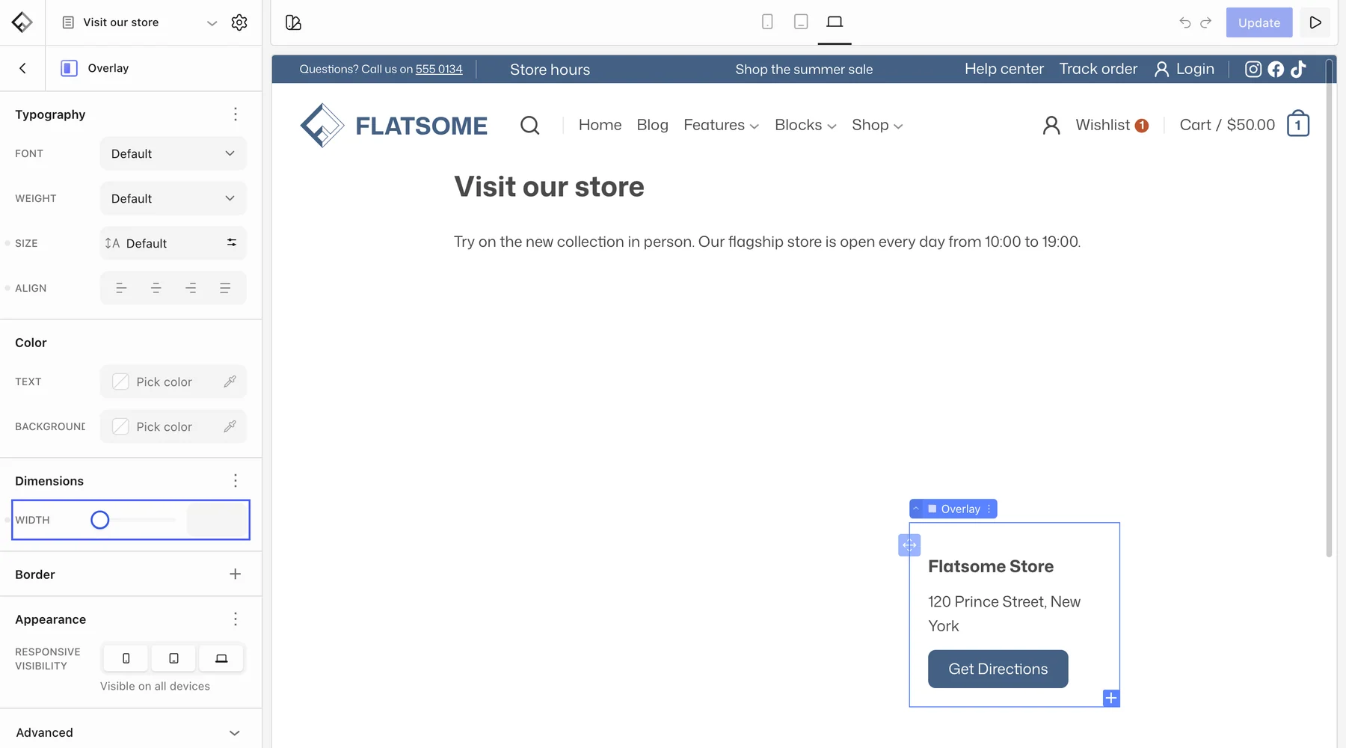1346x748 pixels.
Task: Switch to tablet preview device icon
Action: point(801,22)
